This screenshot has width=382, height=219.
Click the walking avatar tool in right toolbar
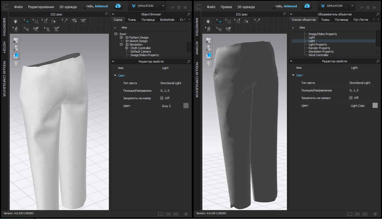point(208,29)
